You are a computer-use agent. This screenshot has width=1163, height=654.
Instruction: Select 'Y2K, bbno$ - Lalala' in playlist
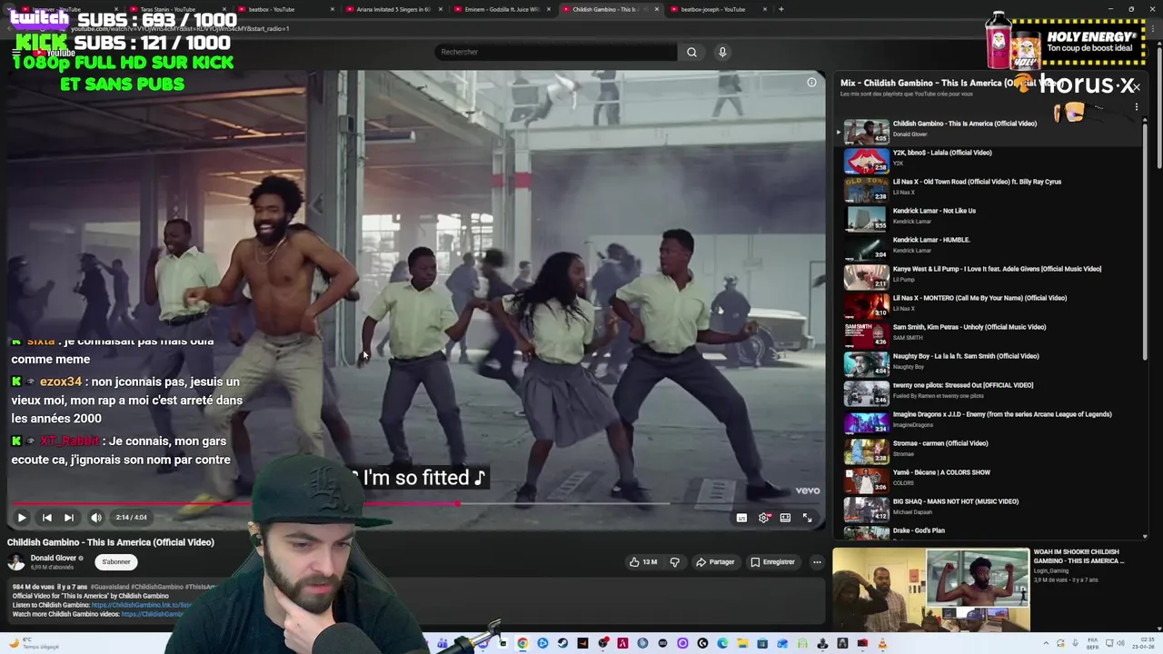[989, 160]
